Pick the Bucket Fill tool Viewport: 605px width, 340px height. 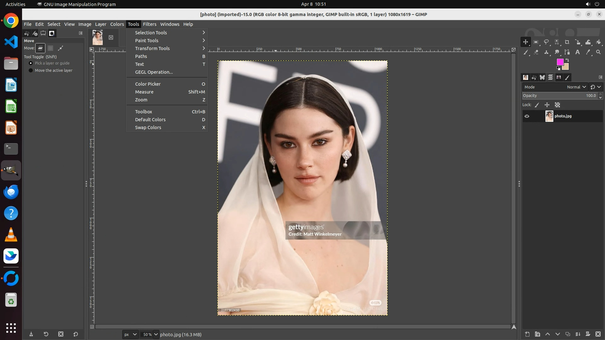[598, 42]
